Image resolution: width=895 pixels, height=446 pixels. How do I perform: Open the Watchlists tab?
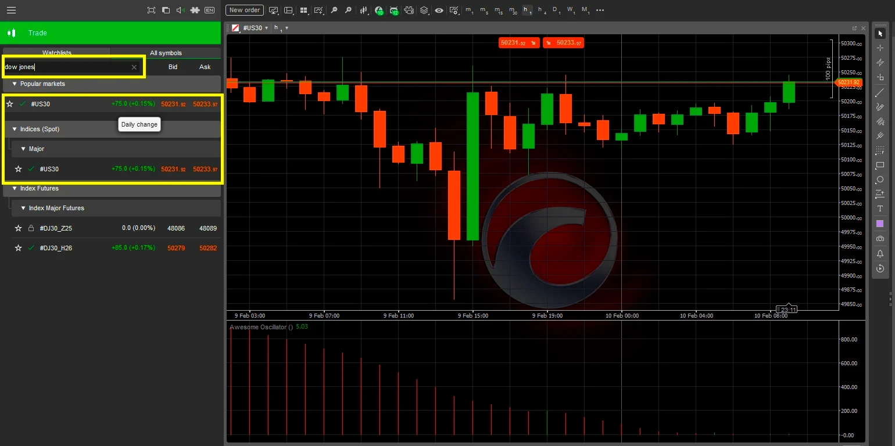coord(56,52)
